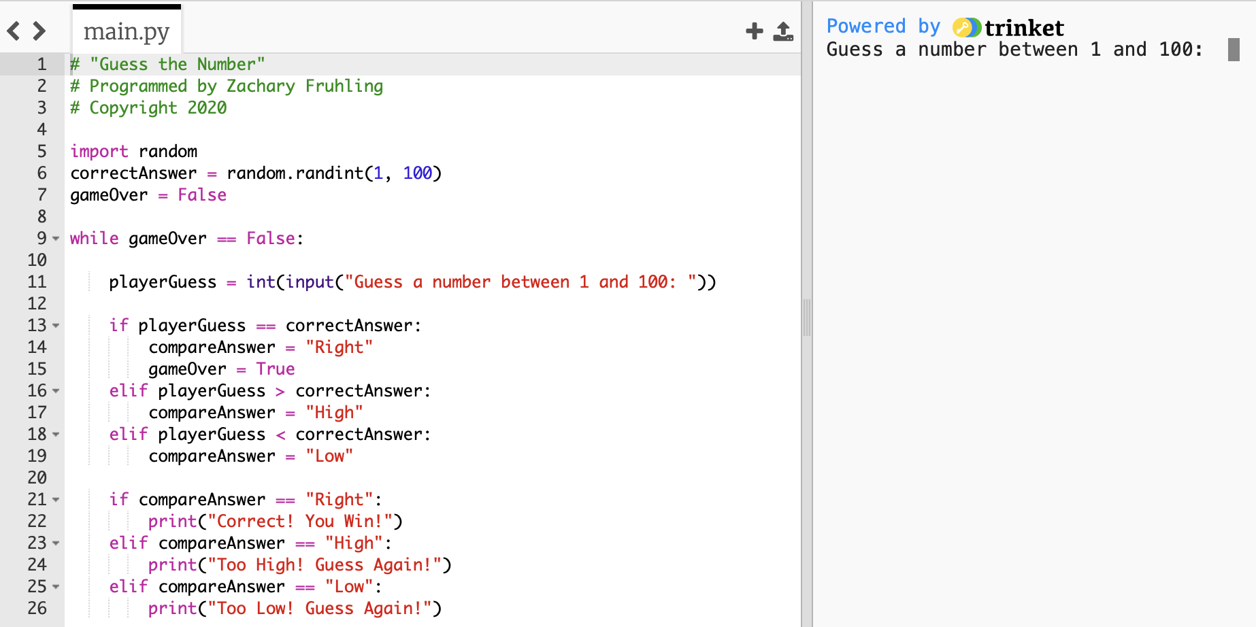Collapse the elif block at line 16
1256x627 pixels.
point(56,391)
